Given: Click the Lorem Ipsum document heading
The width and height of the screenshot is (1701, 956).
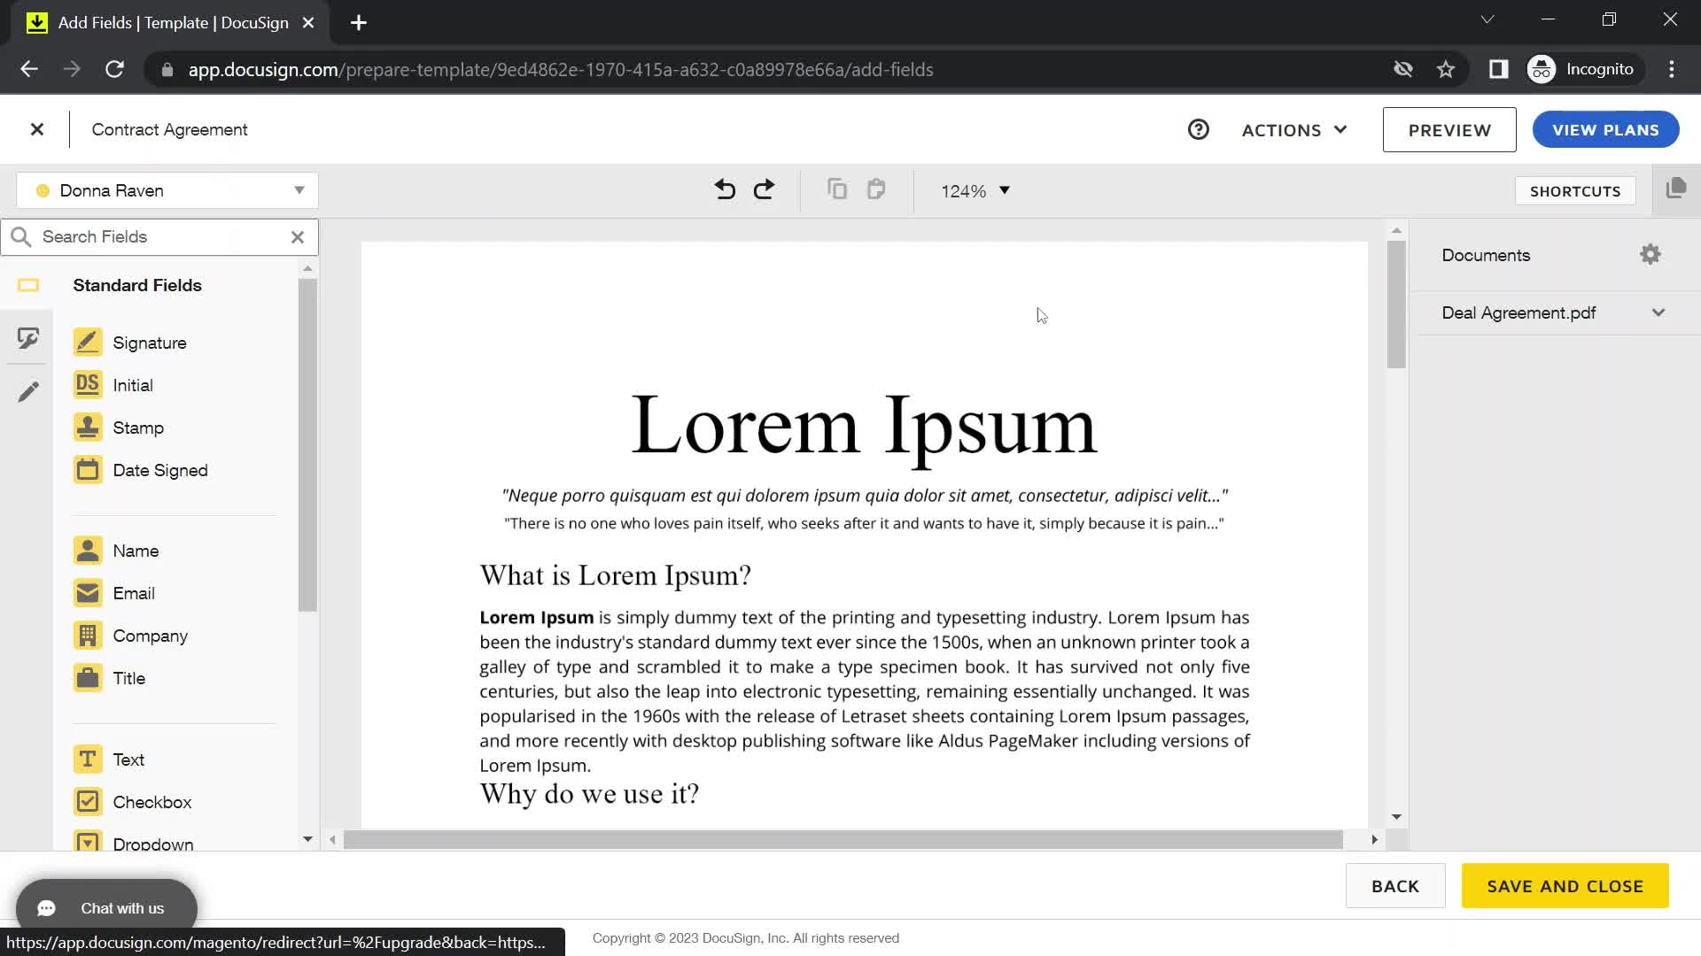Looking at the screenshot, I should [x=864, y=428].
